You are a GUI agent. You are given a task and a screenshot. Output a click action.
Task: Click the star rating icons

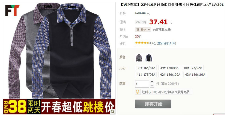(x=142, y=43)
